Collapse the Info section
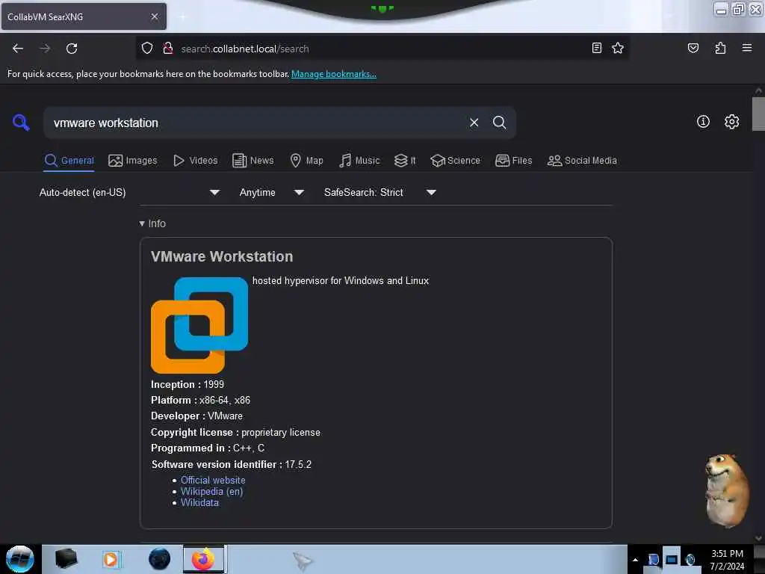The height and width of the screenshot is (574, 765). tap(152, 223)
